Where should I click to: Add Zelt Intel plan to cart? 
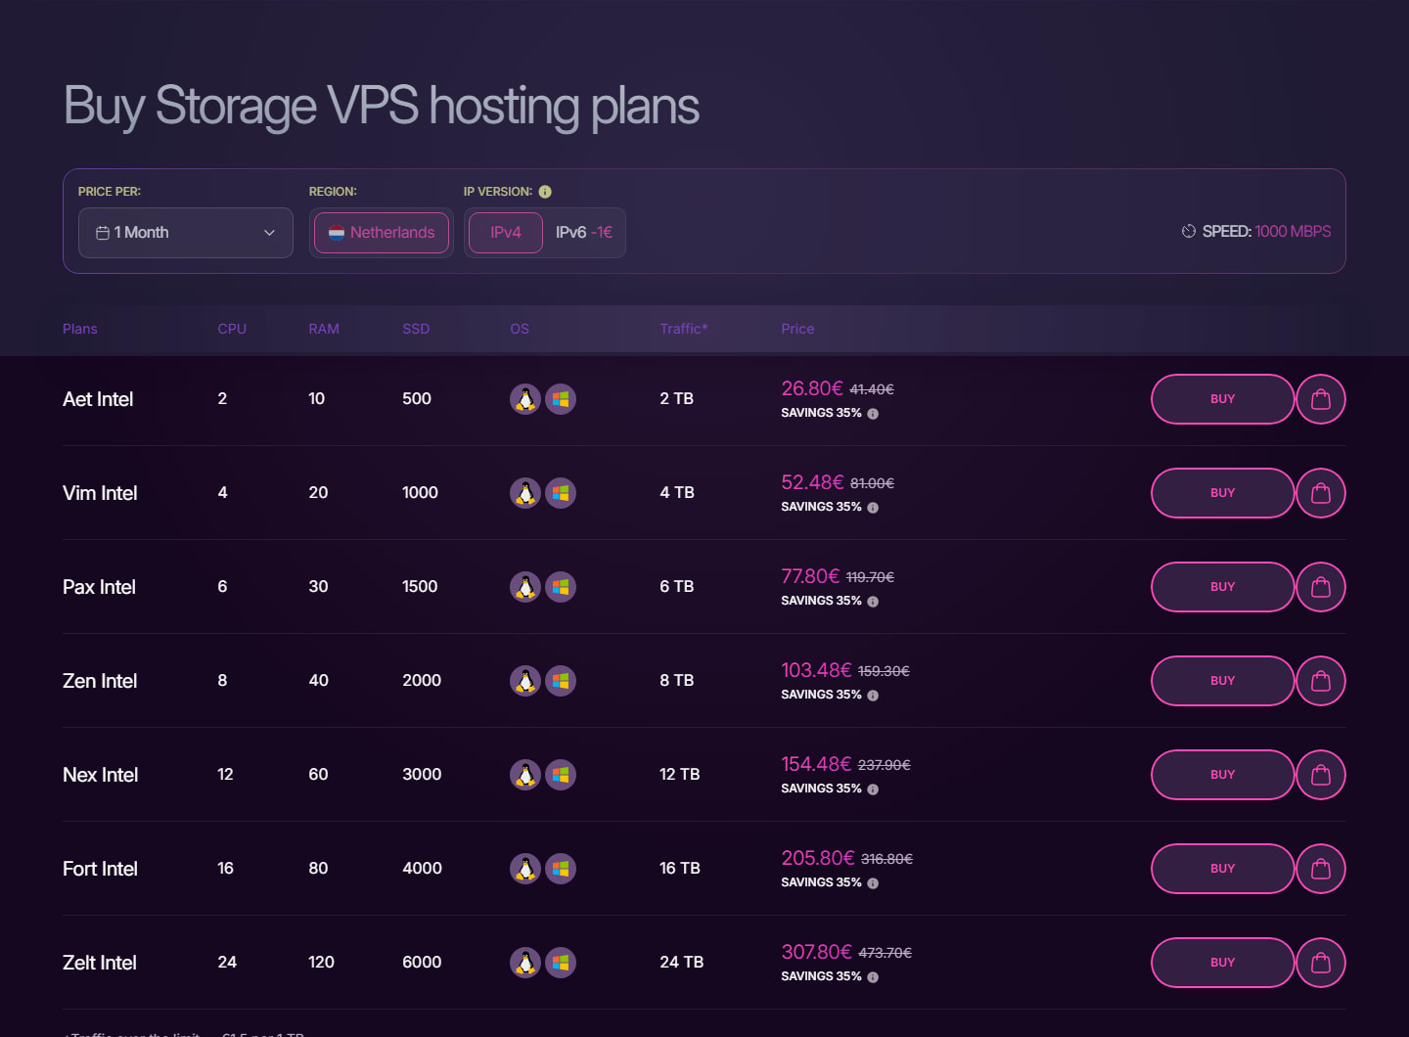click(1321, 963)
